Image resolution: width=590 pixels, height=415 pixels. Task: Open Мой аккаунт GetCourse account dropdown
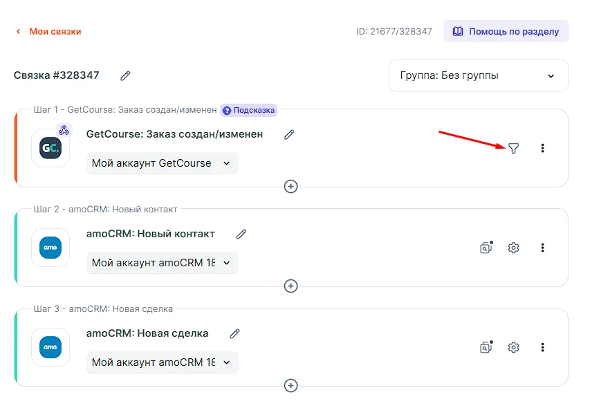click(162, 163)
